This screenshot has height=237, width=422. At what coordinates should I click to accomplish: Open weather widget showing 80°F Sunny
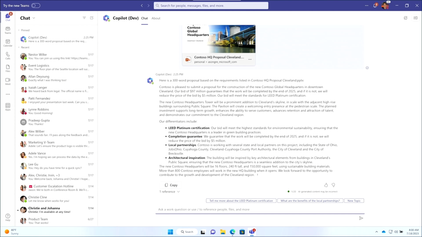(12, 232)
